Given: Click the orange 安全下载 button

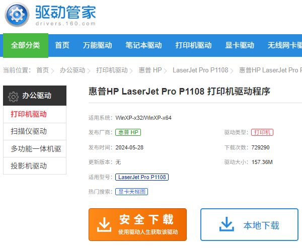Looking at the screenshot, I should coord(137,224).
